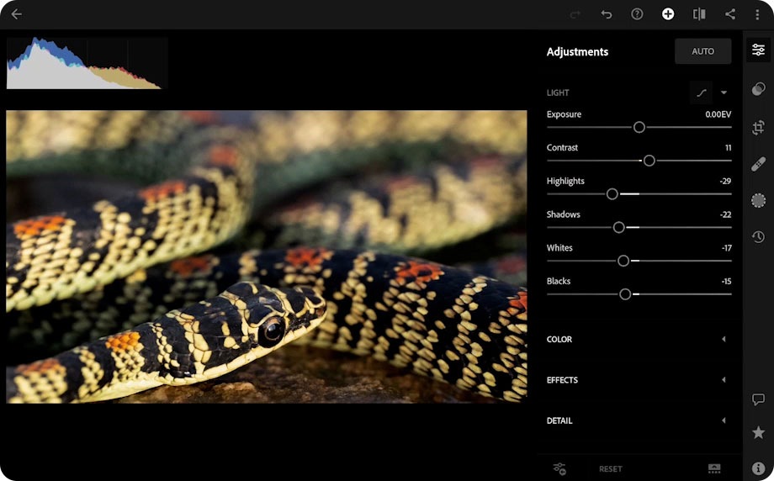Click the Highlights slider handle
Screen dimensions: 774x481
(x=612, y=194)
